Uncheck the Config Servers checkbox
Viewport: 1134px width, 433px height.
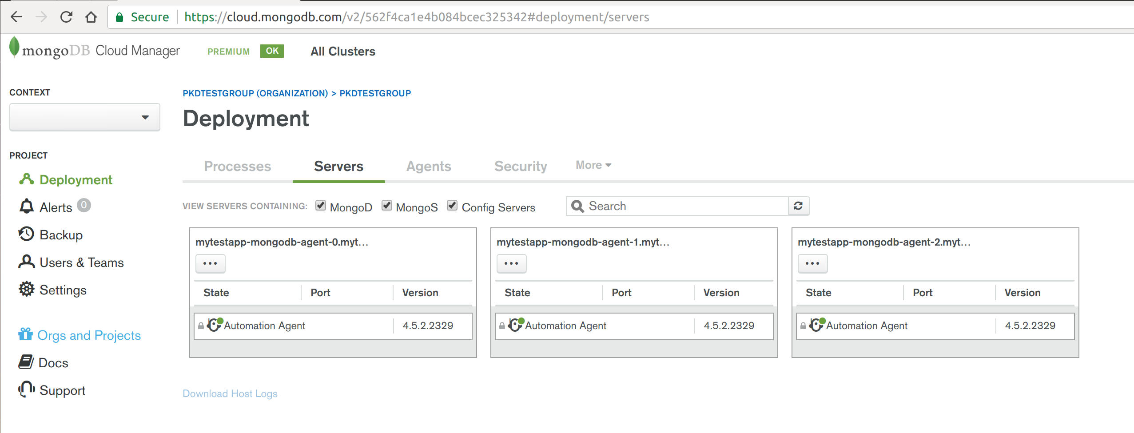(452, 205)
